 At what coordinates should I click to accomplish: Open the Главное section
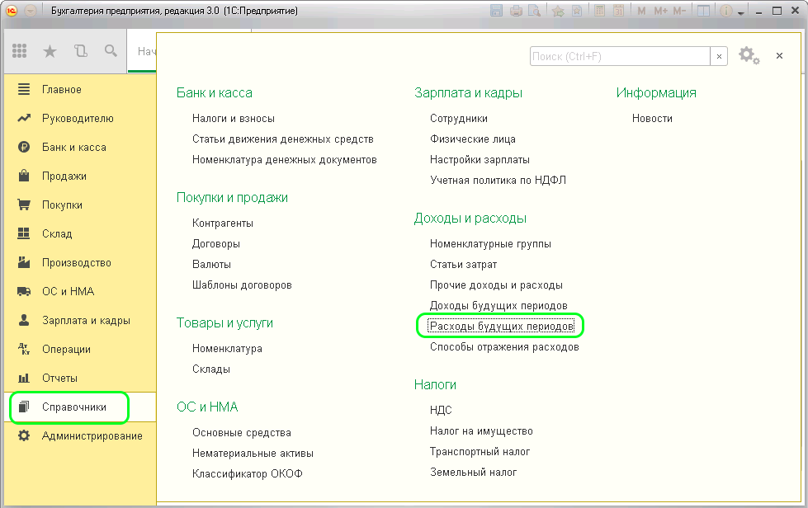click(x=62, y=90)
